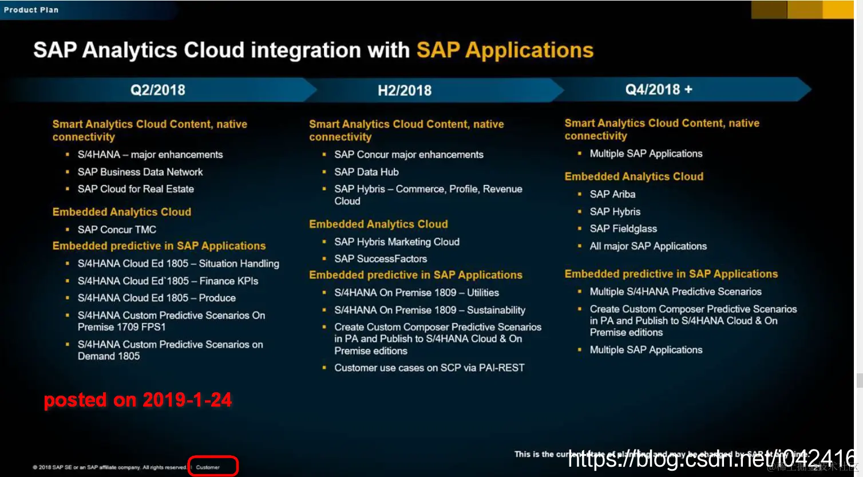Click the 'SAP Data Hub' bullet
863x477 pixels.
pyautogui.click(x=366, y=172)
